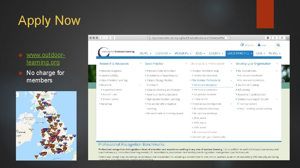This screenshot has width=300, height=168.
Task: Click the Institute for Outdoor Learning logo
Action: 116,52
